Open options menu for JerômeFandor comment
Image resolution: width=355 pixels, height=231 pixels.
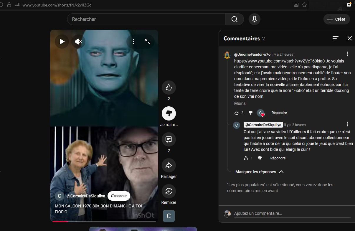click(347, 54)
